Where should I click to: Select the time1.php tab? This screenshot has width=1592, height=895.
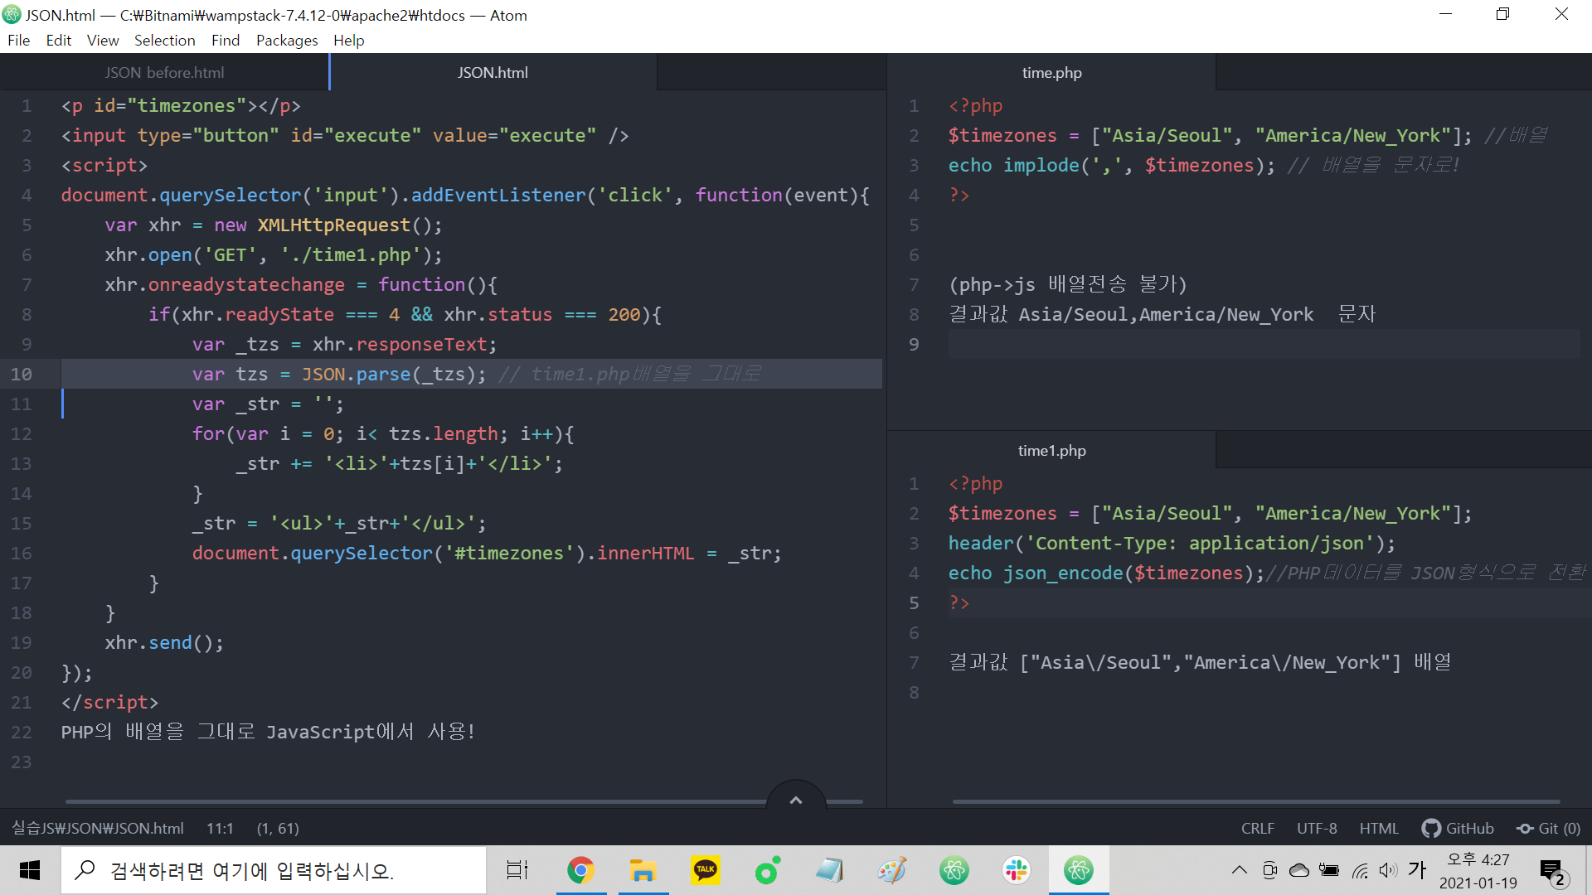(1051, 450)
